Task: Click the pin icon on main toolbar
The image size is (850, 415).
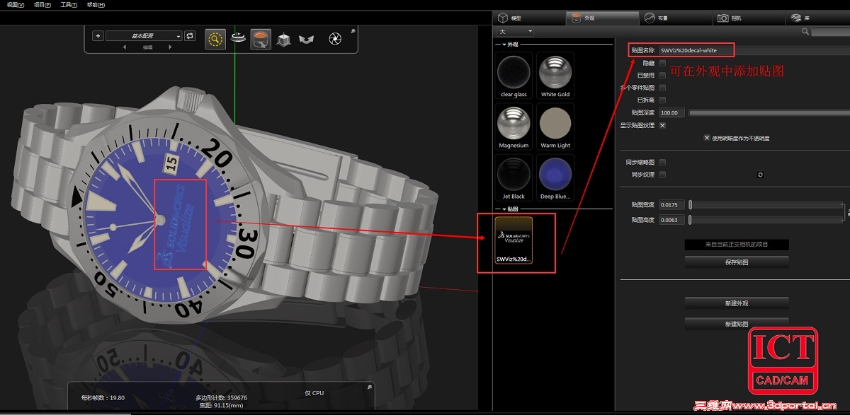Action: (352, 31)
